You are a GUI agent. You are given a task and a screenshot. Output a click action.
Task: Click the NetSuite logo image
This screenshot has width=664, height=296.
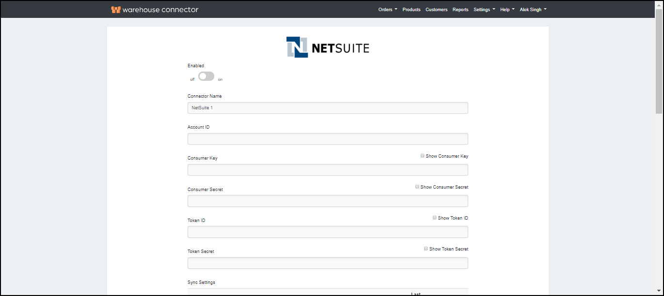point(327,47)
